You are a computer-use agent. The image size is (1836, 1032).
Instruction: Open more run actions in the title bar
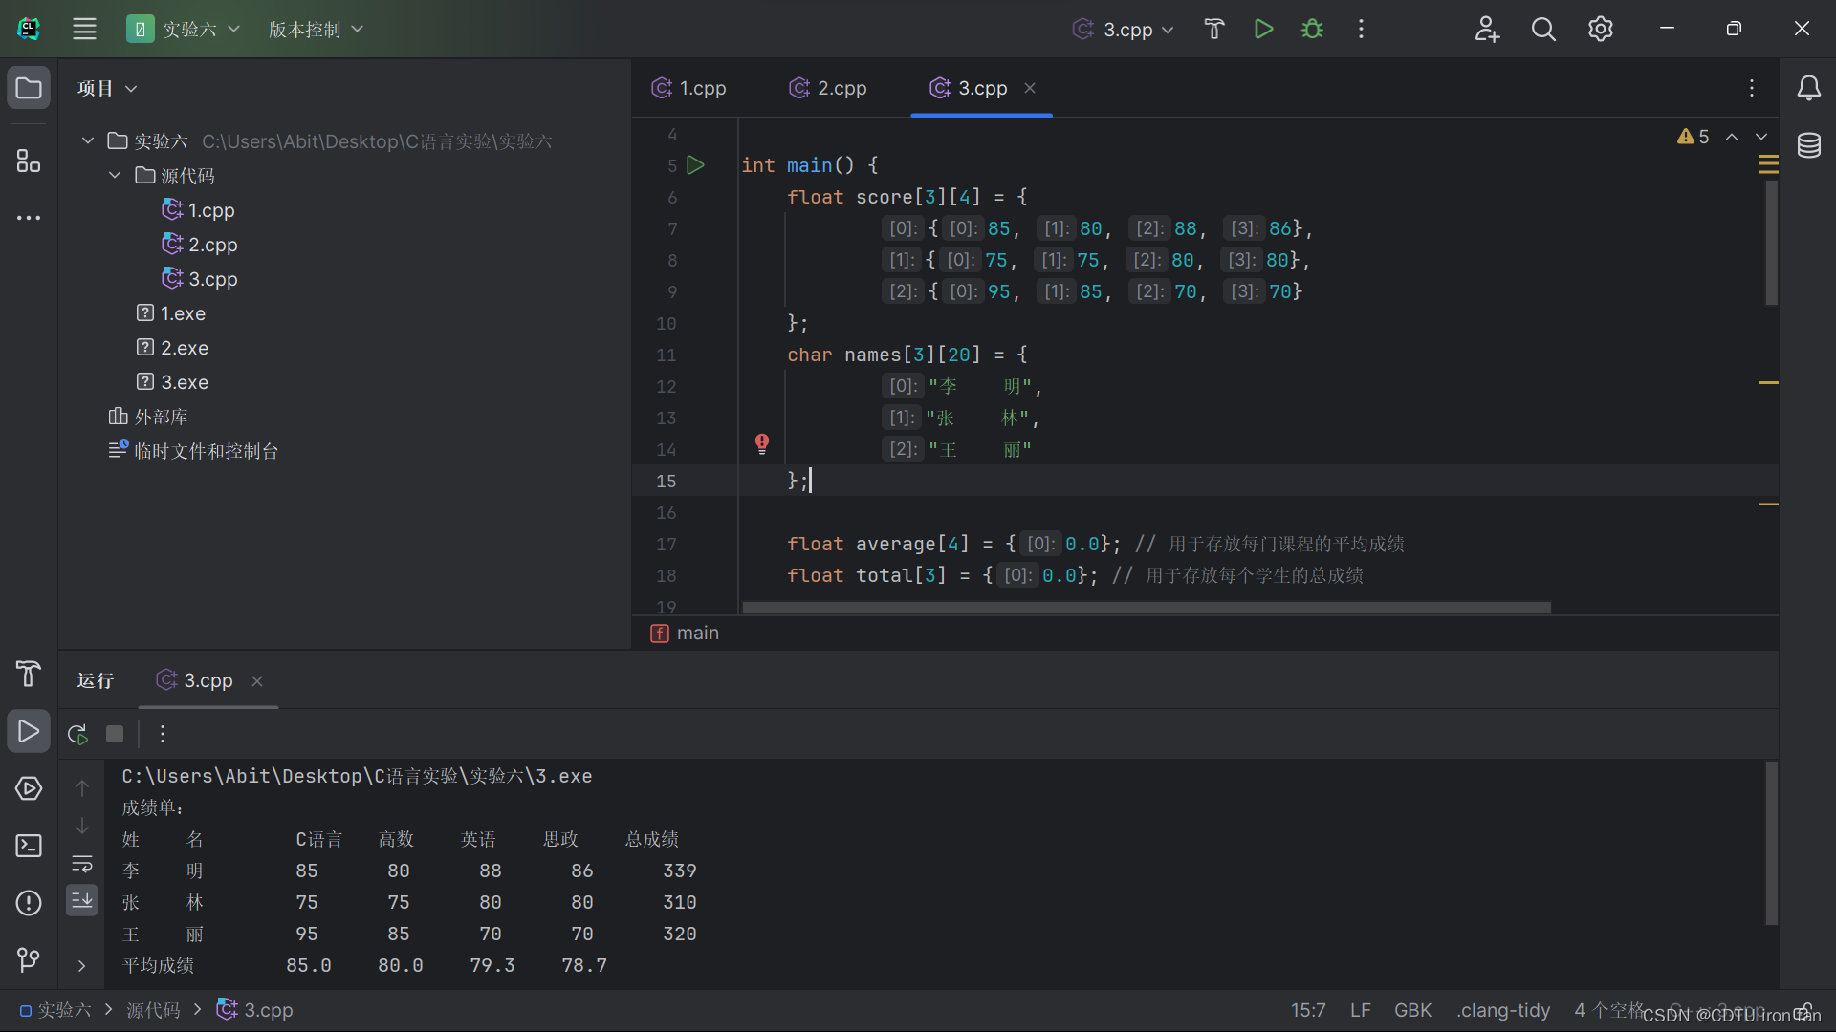1361,29
